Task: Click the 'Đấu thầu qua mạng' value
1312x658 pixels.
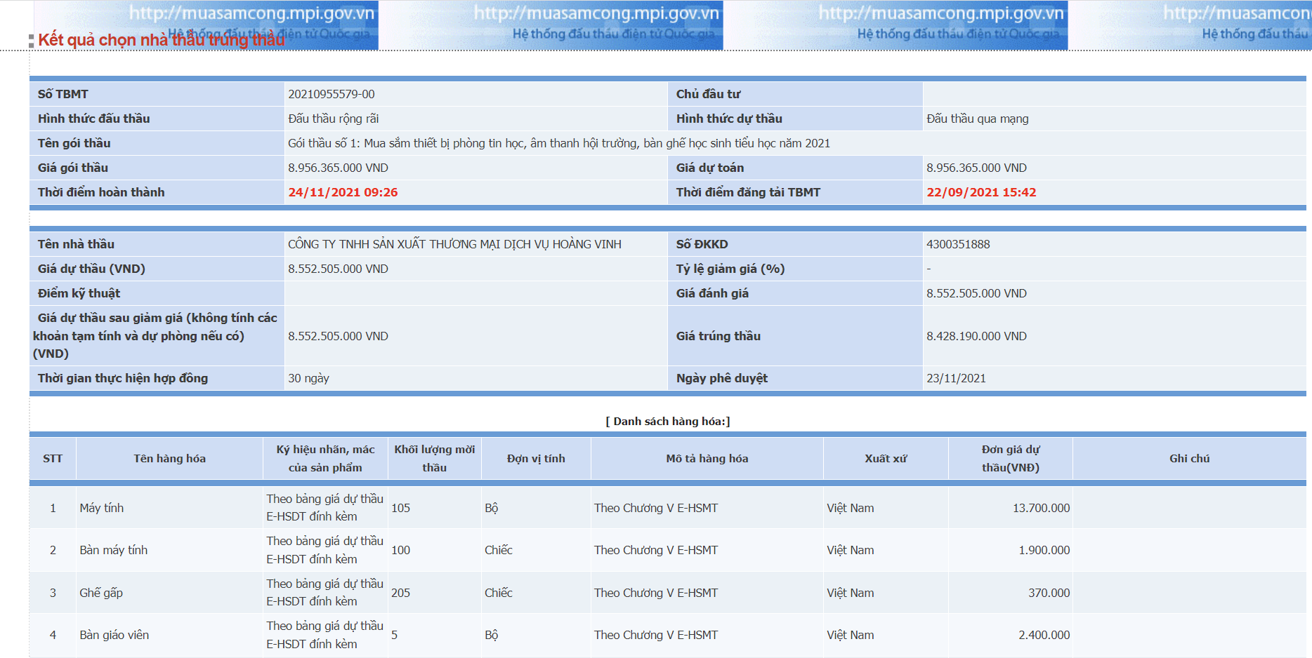Action: [977, 119]
